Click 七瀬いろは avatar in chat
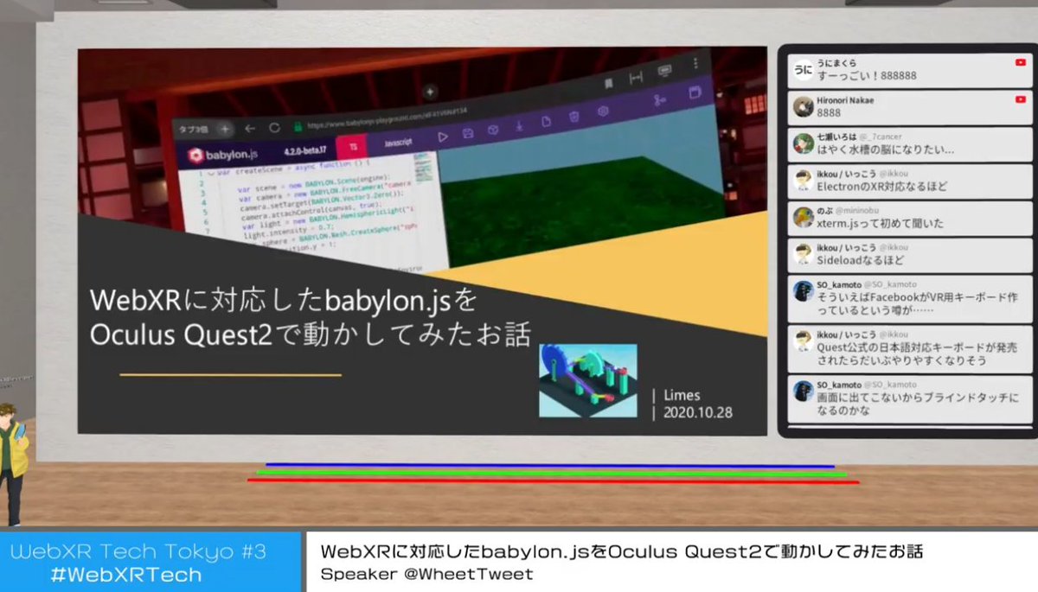The height and width of the screenshot is (592, 1038). point(803,143)
